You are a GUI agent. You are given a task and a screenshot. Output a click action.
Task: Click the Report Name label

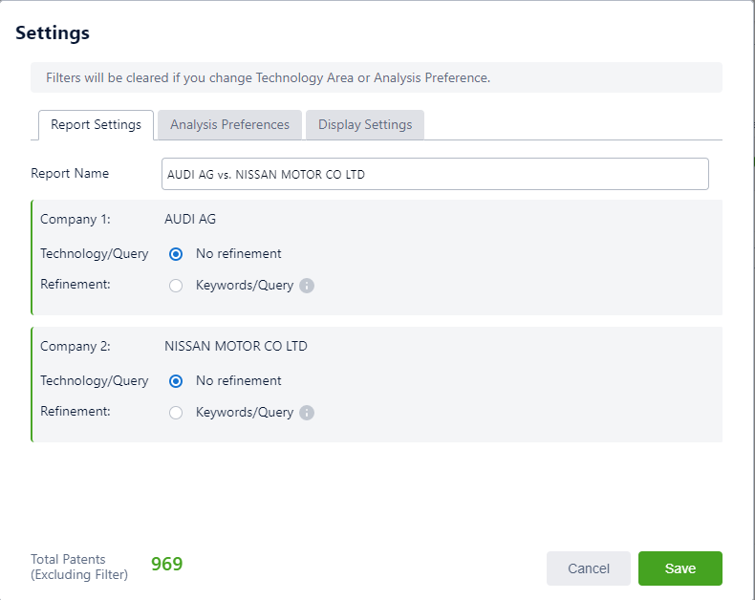tap(70, 174)
